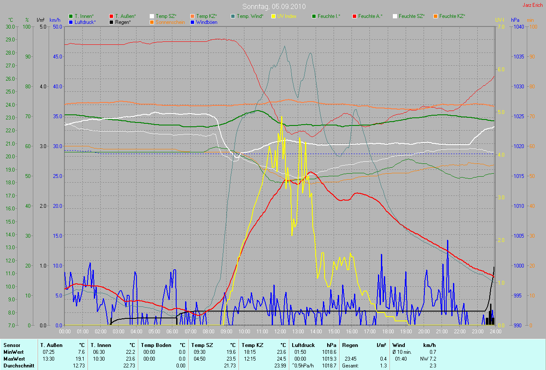Click the black Regen legend square
This screenshot has width=546, height=370.
pyautogui.click(x=112, y=22)
